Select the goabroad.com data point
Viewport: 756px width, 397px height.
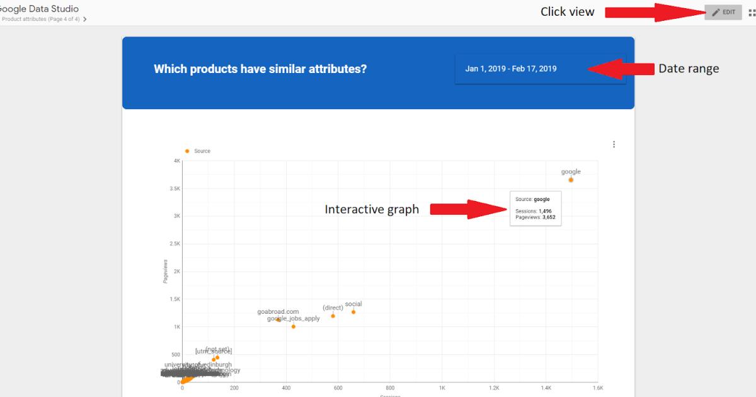pos(278,319)
